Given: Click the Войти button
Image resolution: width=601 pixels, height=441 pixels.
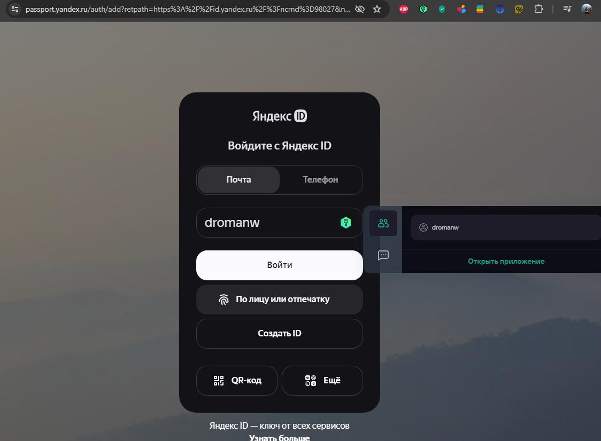Looking at the screenshot, I should click(x=280, y=265).
